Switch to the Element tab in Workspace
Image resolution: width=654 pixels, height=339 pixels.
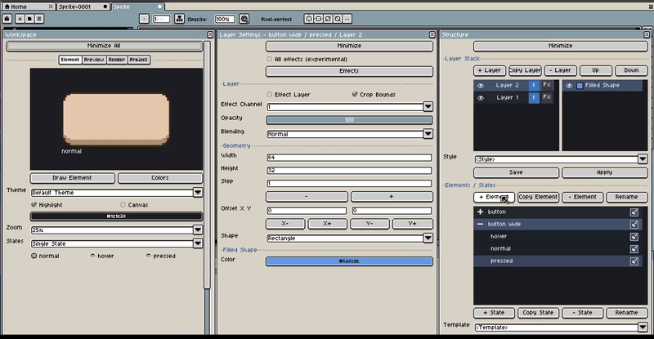point(70,60)
